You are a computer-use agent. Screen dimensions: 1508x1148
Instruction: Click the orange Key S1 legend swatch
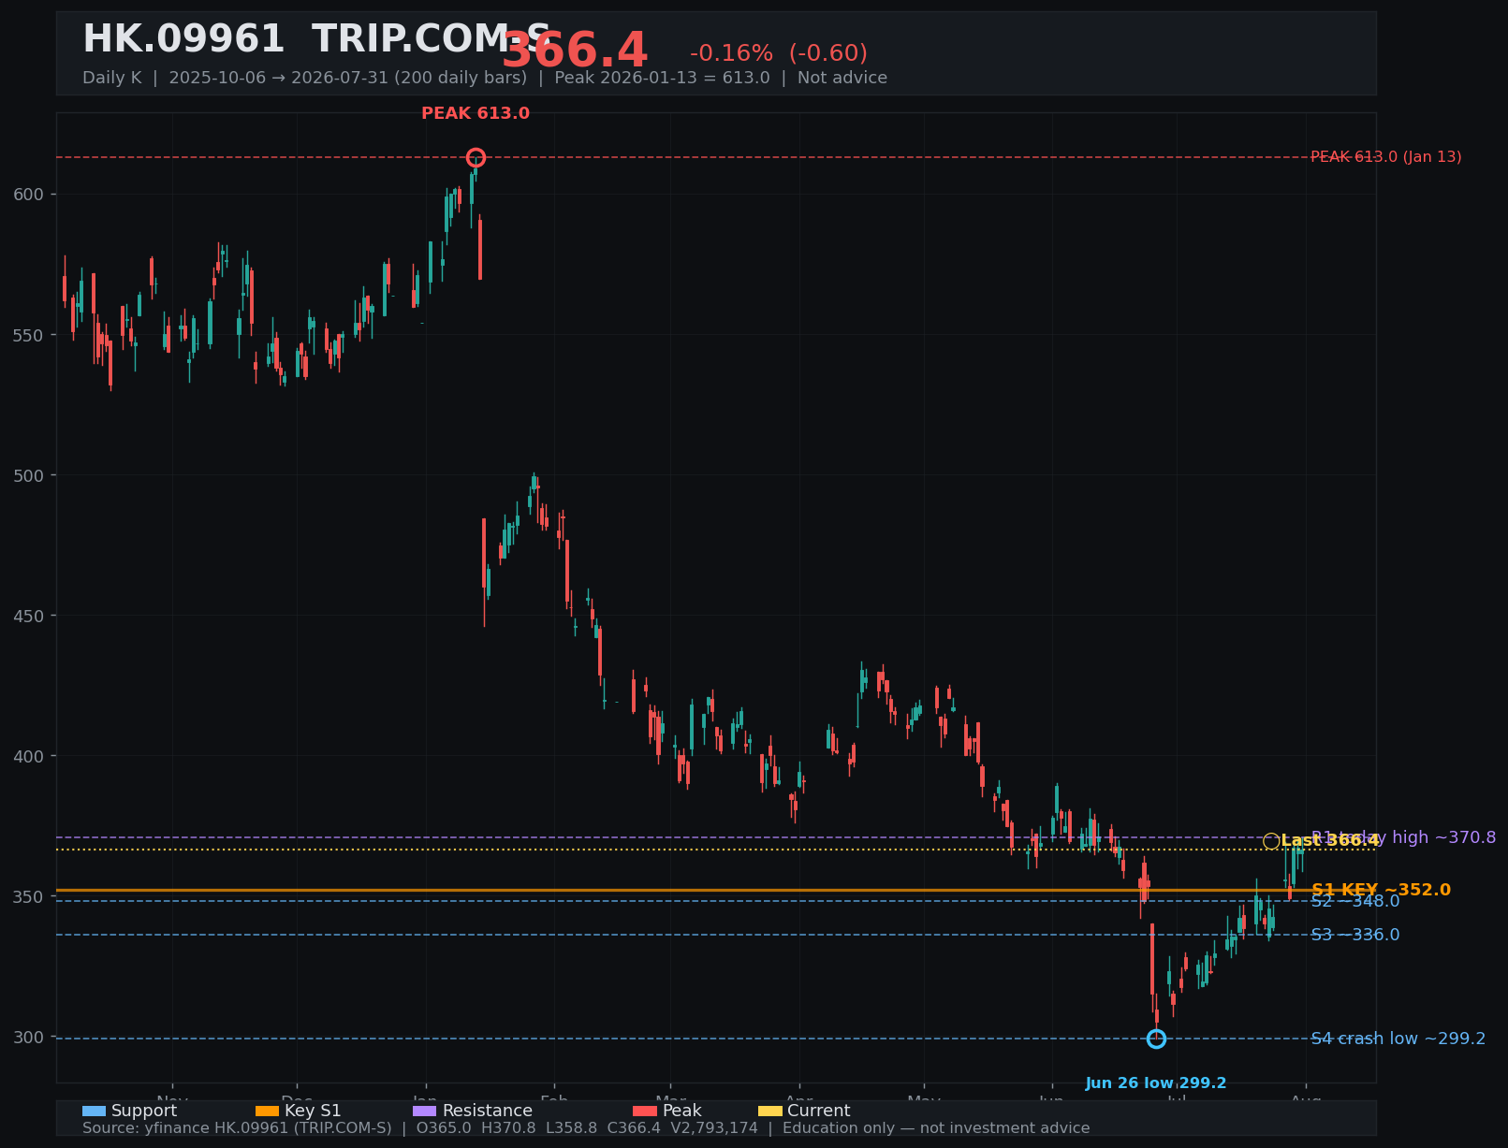click(x=267, y=1111)
